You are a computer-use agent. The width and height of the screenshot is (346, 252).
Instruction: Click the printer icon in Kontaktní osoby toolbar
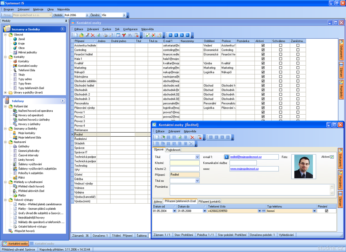[105, 35]
